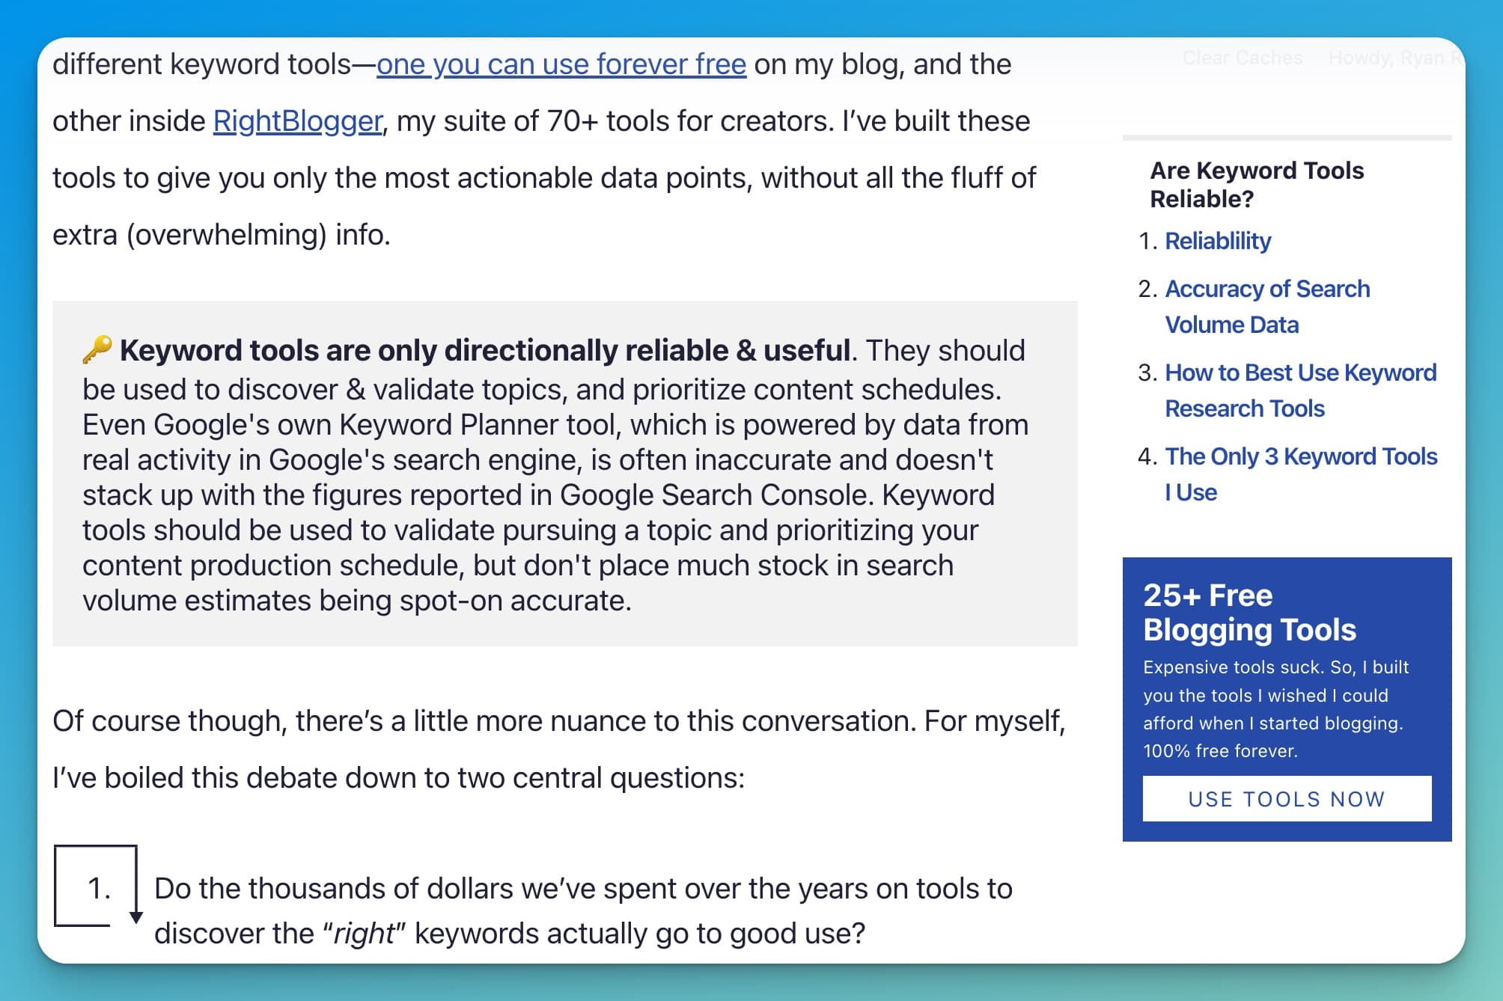
Task: Open the "one you can use forever free" link
Action: [x=561, y=64]
